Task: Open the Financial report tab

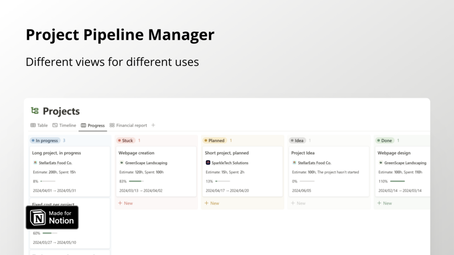Action: pyautogui.click(x=128, y=125)
